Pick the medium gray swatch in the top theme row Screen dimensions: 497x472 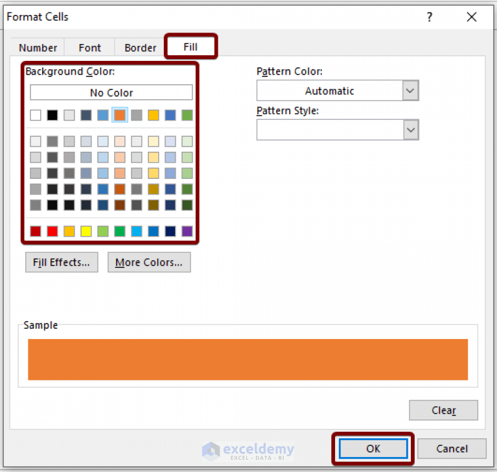137,115
